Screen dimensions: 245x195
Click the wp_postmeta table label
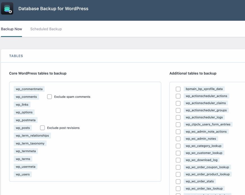click(x=26, y=120)
